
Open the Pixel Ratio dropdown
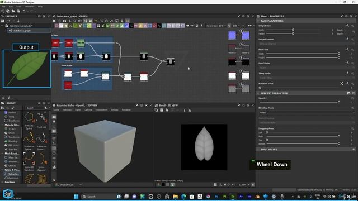pyautogui.click(x=307, y=68)
